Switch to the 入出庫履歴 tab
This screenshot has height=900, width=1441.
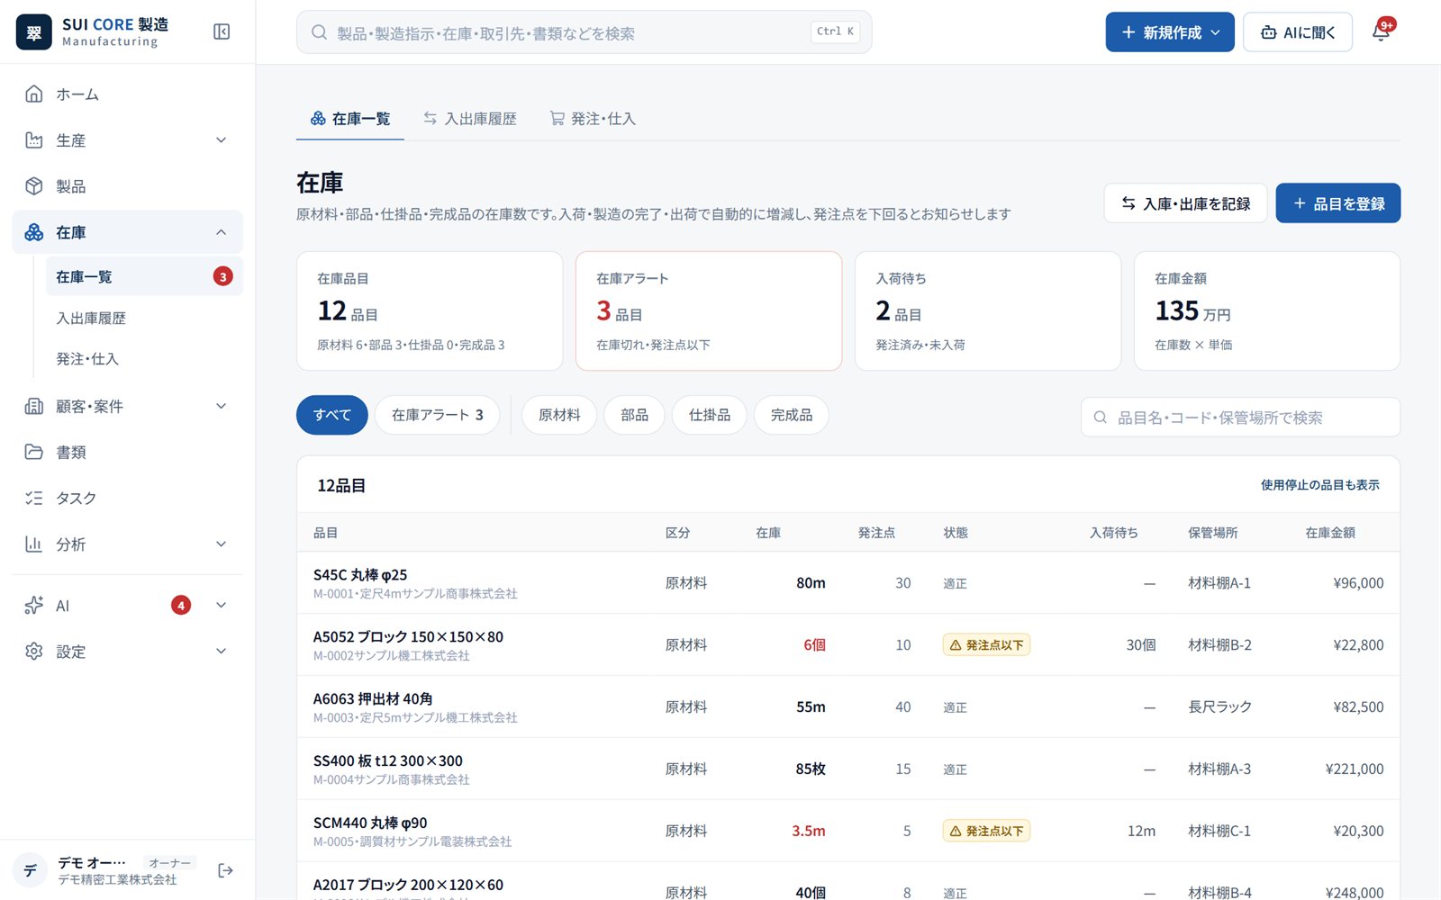tap(470, 119)
